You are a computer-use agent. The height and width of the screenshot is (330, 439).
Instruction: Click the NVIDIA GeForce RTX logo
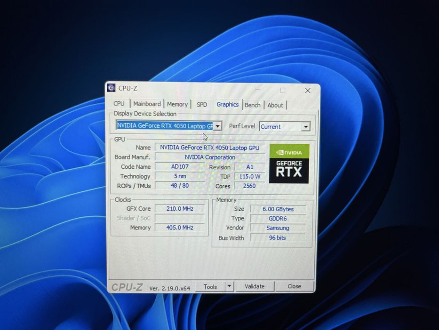(289, 164)
